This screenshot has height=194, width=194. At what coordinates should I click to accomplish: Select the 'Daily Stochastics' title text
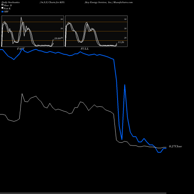pos(10,2)
